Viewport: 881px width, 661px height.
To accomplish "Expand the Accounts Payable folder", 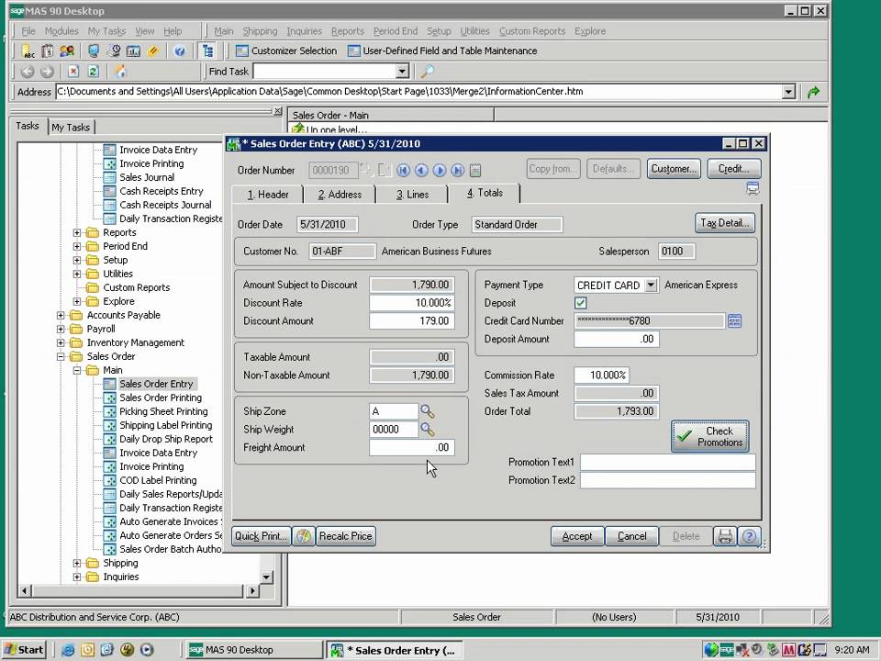I will [61, 315].
